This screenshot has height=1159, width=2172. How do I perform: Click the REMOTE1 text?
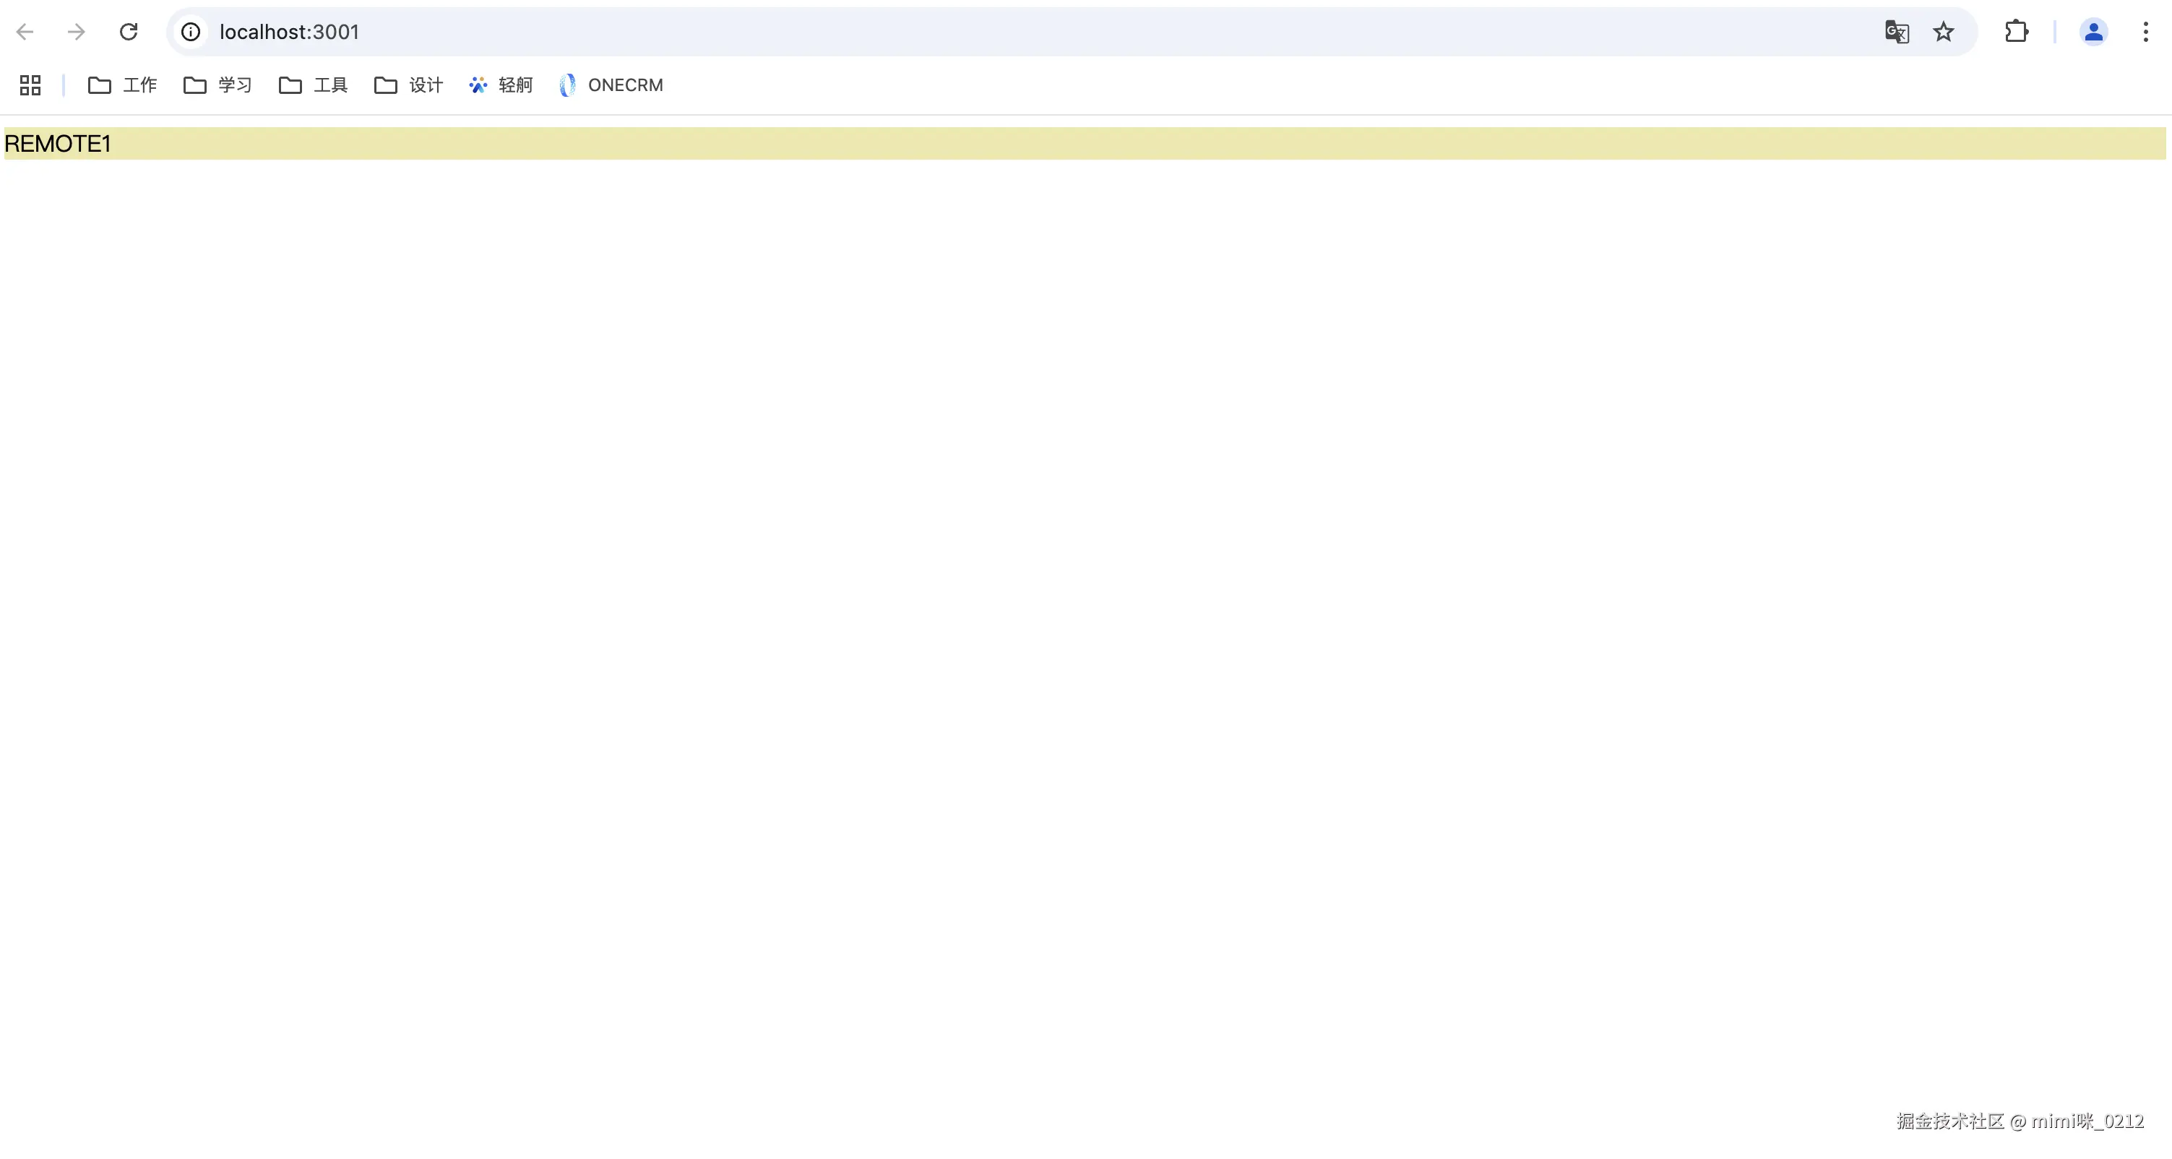[57, 144]
